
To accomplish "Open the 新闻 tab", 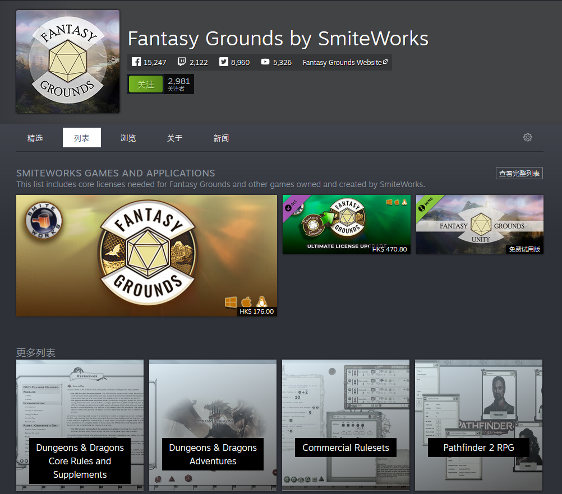I will 221,138.
